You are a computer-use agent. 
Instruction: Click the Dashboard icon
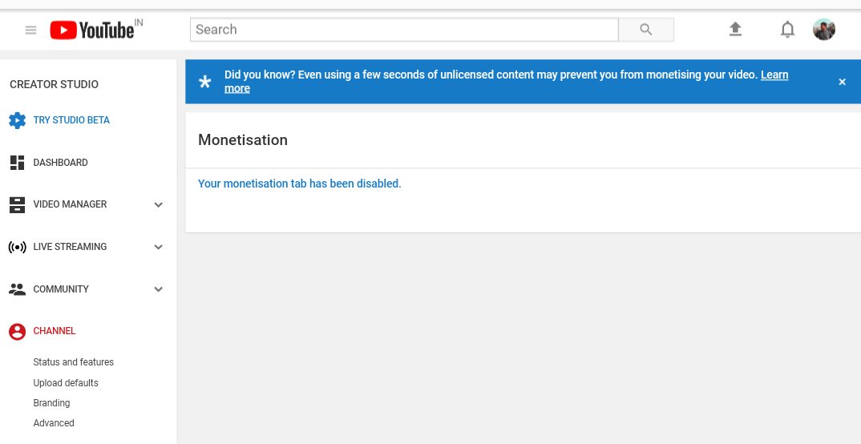17,163
